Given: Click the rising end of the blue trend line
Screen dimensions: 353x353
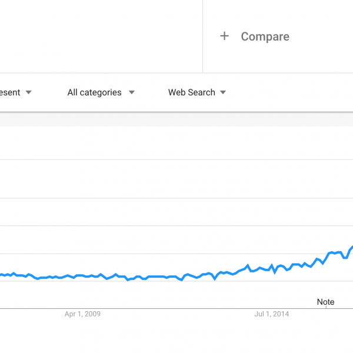Looking at the screenshot, I should coord(351,248).
